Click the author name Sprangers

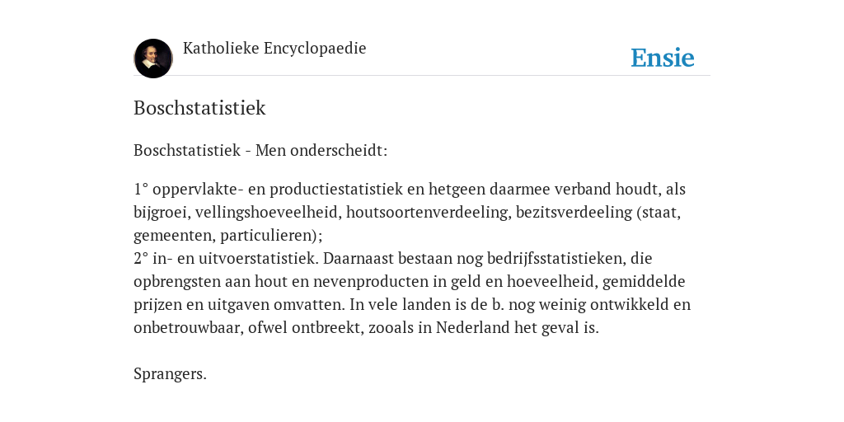tap(170, 374)
